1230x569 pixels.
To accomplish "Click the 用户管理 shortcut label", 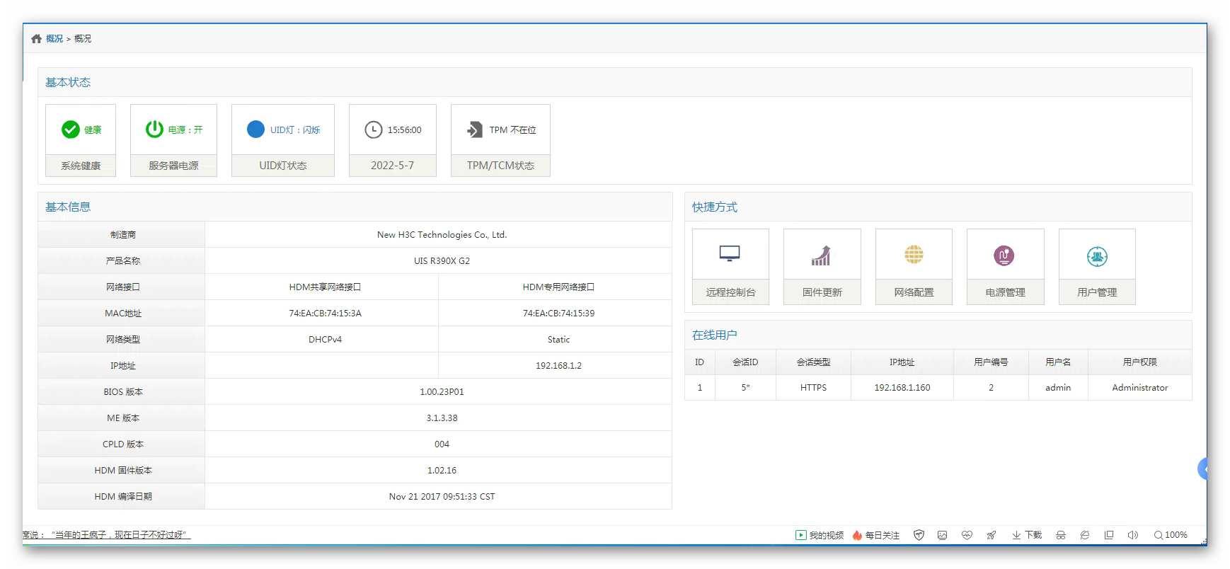I will tap(1097, 292).
